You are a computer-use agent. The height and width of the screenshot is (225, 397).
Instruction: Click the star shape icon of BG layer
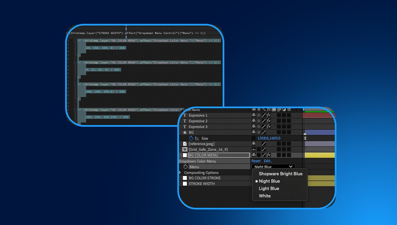185,132
